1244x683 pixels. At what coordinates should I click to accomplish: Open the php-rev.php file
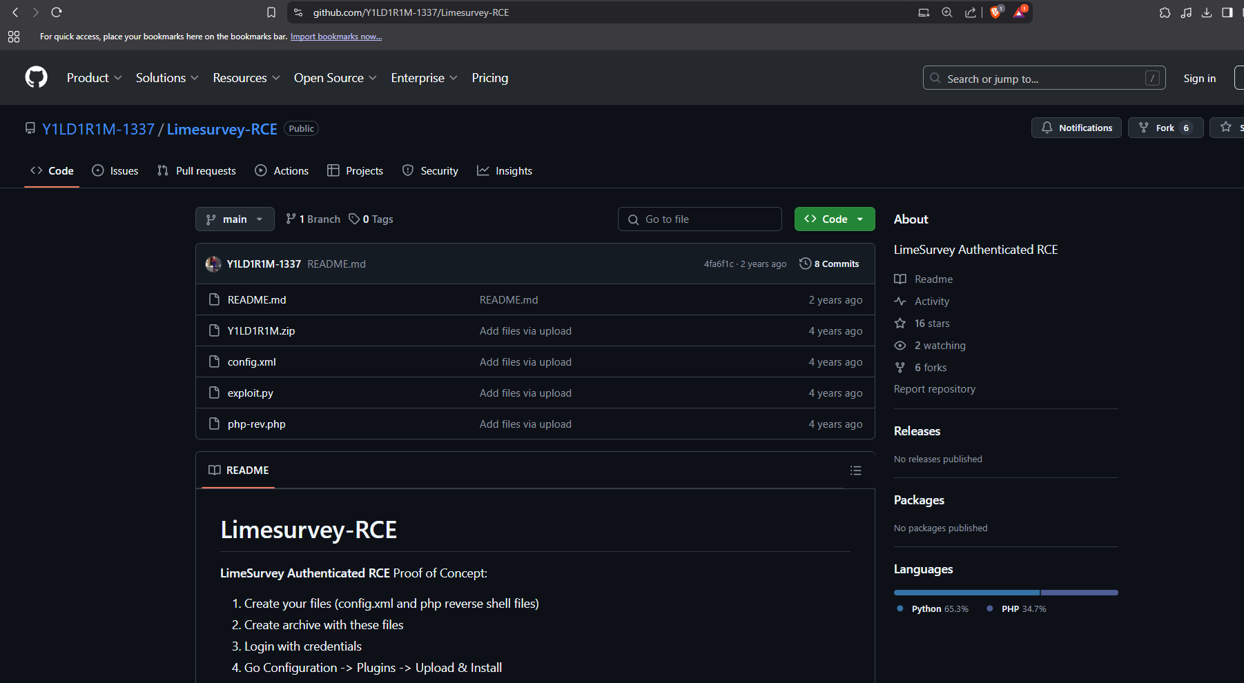pyautogui.click(x=257, y=424)
